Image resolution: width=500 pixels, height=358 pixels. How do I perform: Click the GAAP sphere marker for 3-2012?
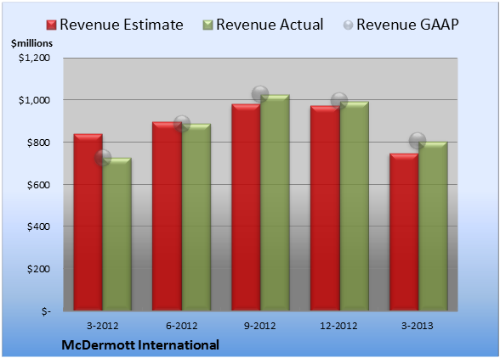click(x=103, y=158)
